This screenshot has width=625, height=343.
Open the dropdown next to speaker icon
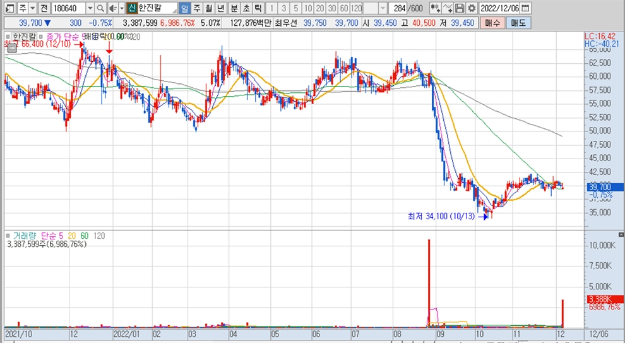(121, 8)
